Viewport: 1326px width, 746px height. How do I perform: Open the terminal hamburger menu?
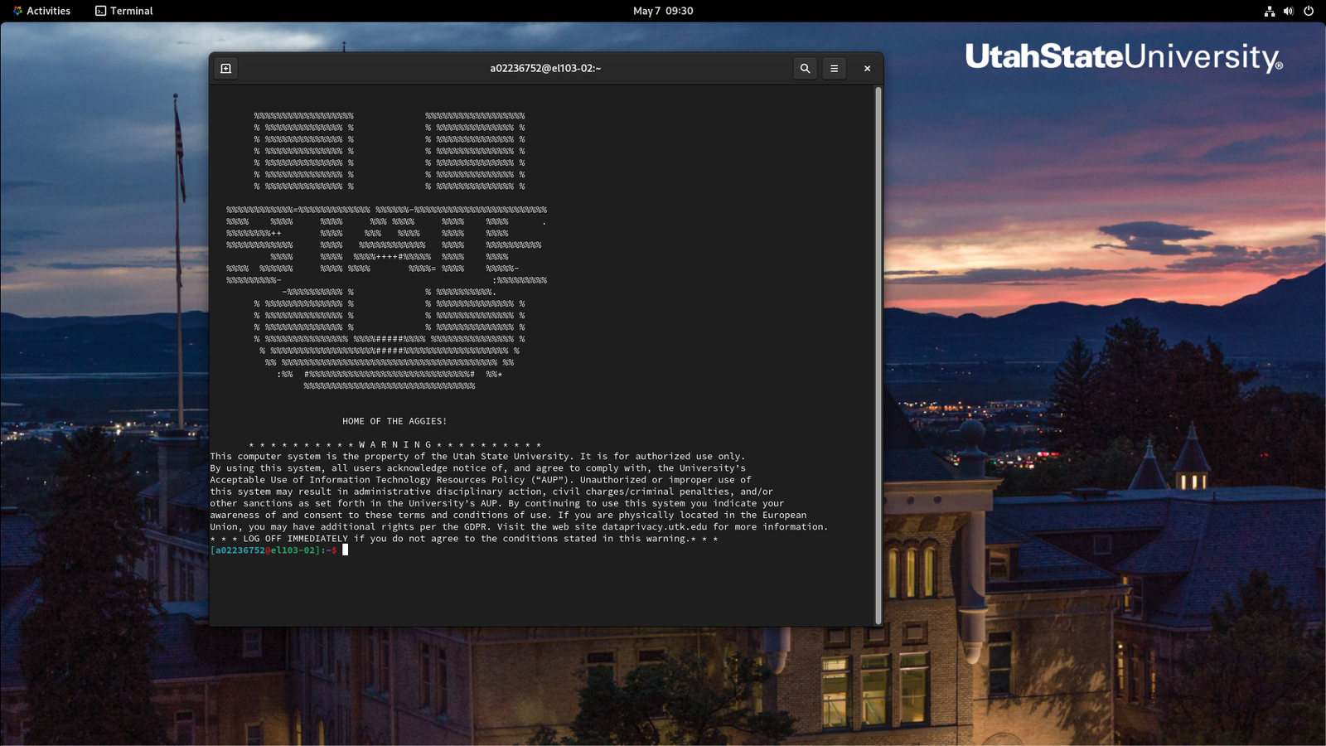coord(835,69)
